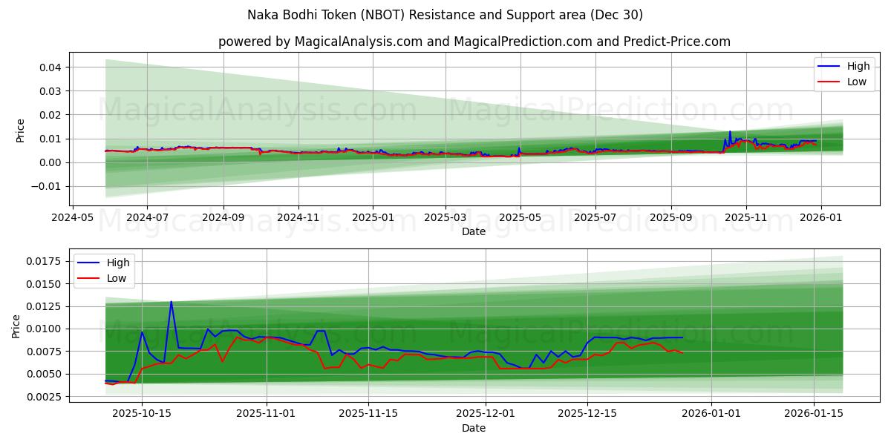Image resolution: width=891 pixels, height=445 pixels.
Task: Click the Date axis label on bottom chart
Action: coord(475,428)
